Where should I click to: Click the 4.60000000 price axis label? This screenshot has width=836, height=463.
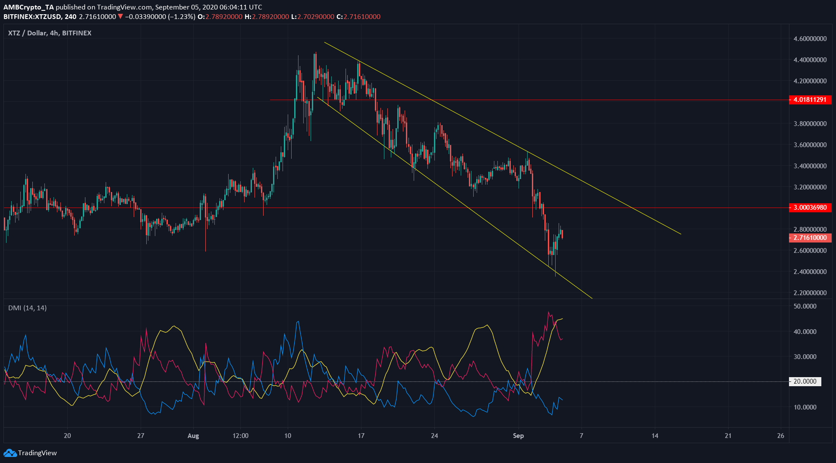point(810,38)
